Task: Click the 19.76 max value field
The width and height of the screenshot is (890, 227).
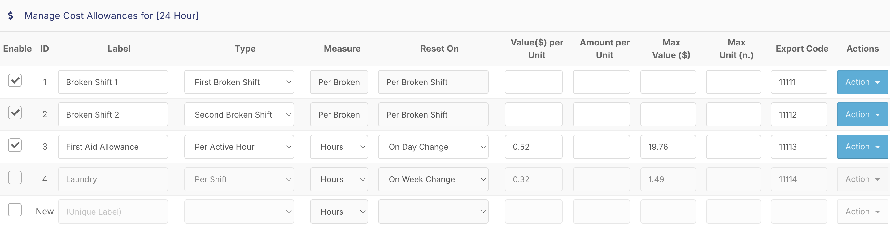Action: (668, 147)
